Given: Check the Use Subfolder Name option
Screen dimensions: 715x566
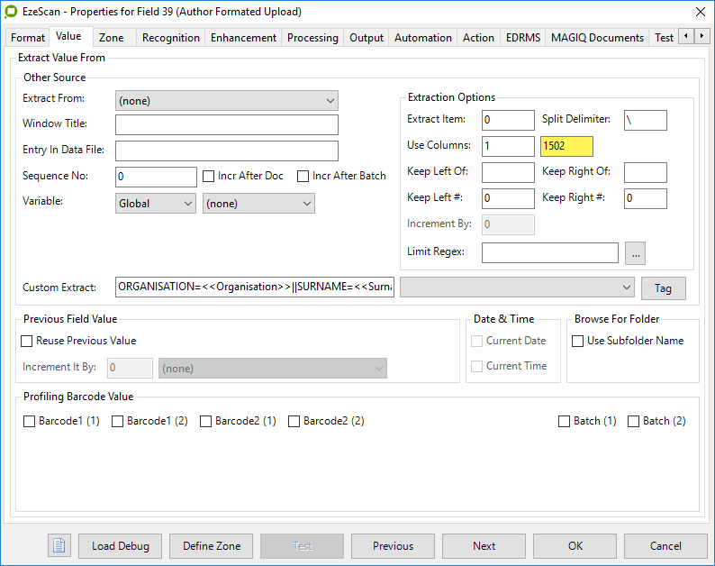Looking at the screenshot, I should (x=578, y=342).
